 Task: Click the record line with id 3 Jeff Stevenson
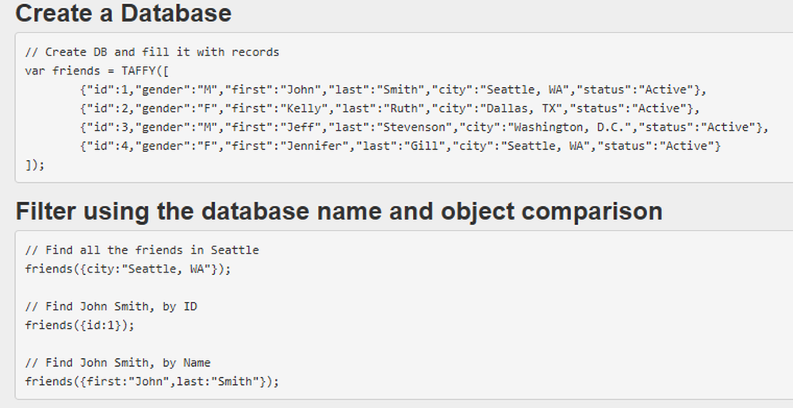click(424, 128)
